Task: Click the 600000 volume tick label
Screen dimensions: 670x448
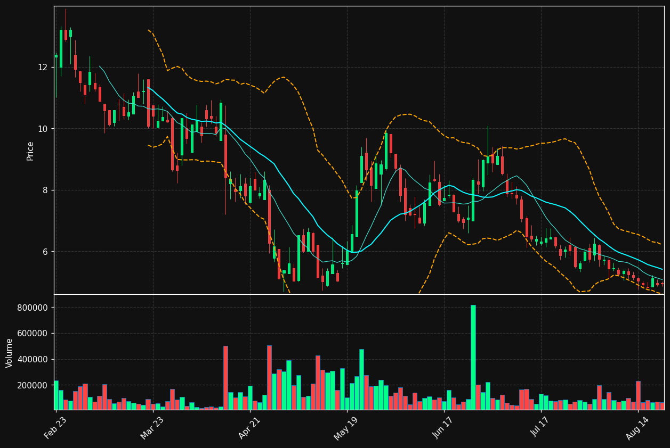Action: tap(34, 334)
